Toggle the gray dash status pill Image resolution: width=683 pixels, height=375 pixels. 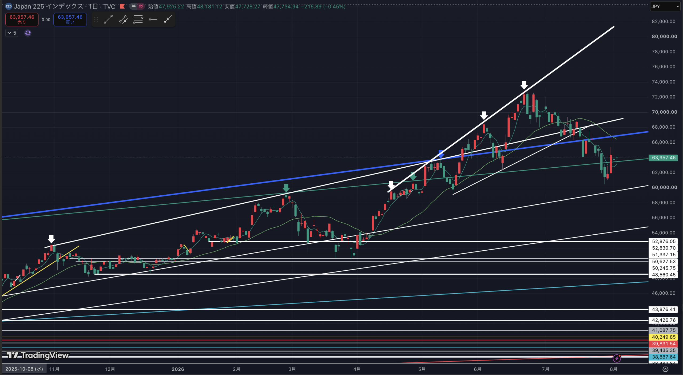(133, 6)
